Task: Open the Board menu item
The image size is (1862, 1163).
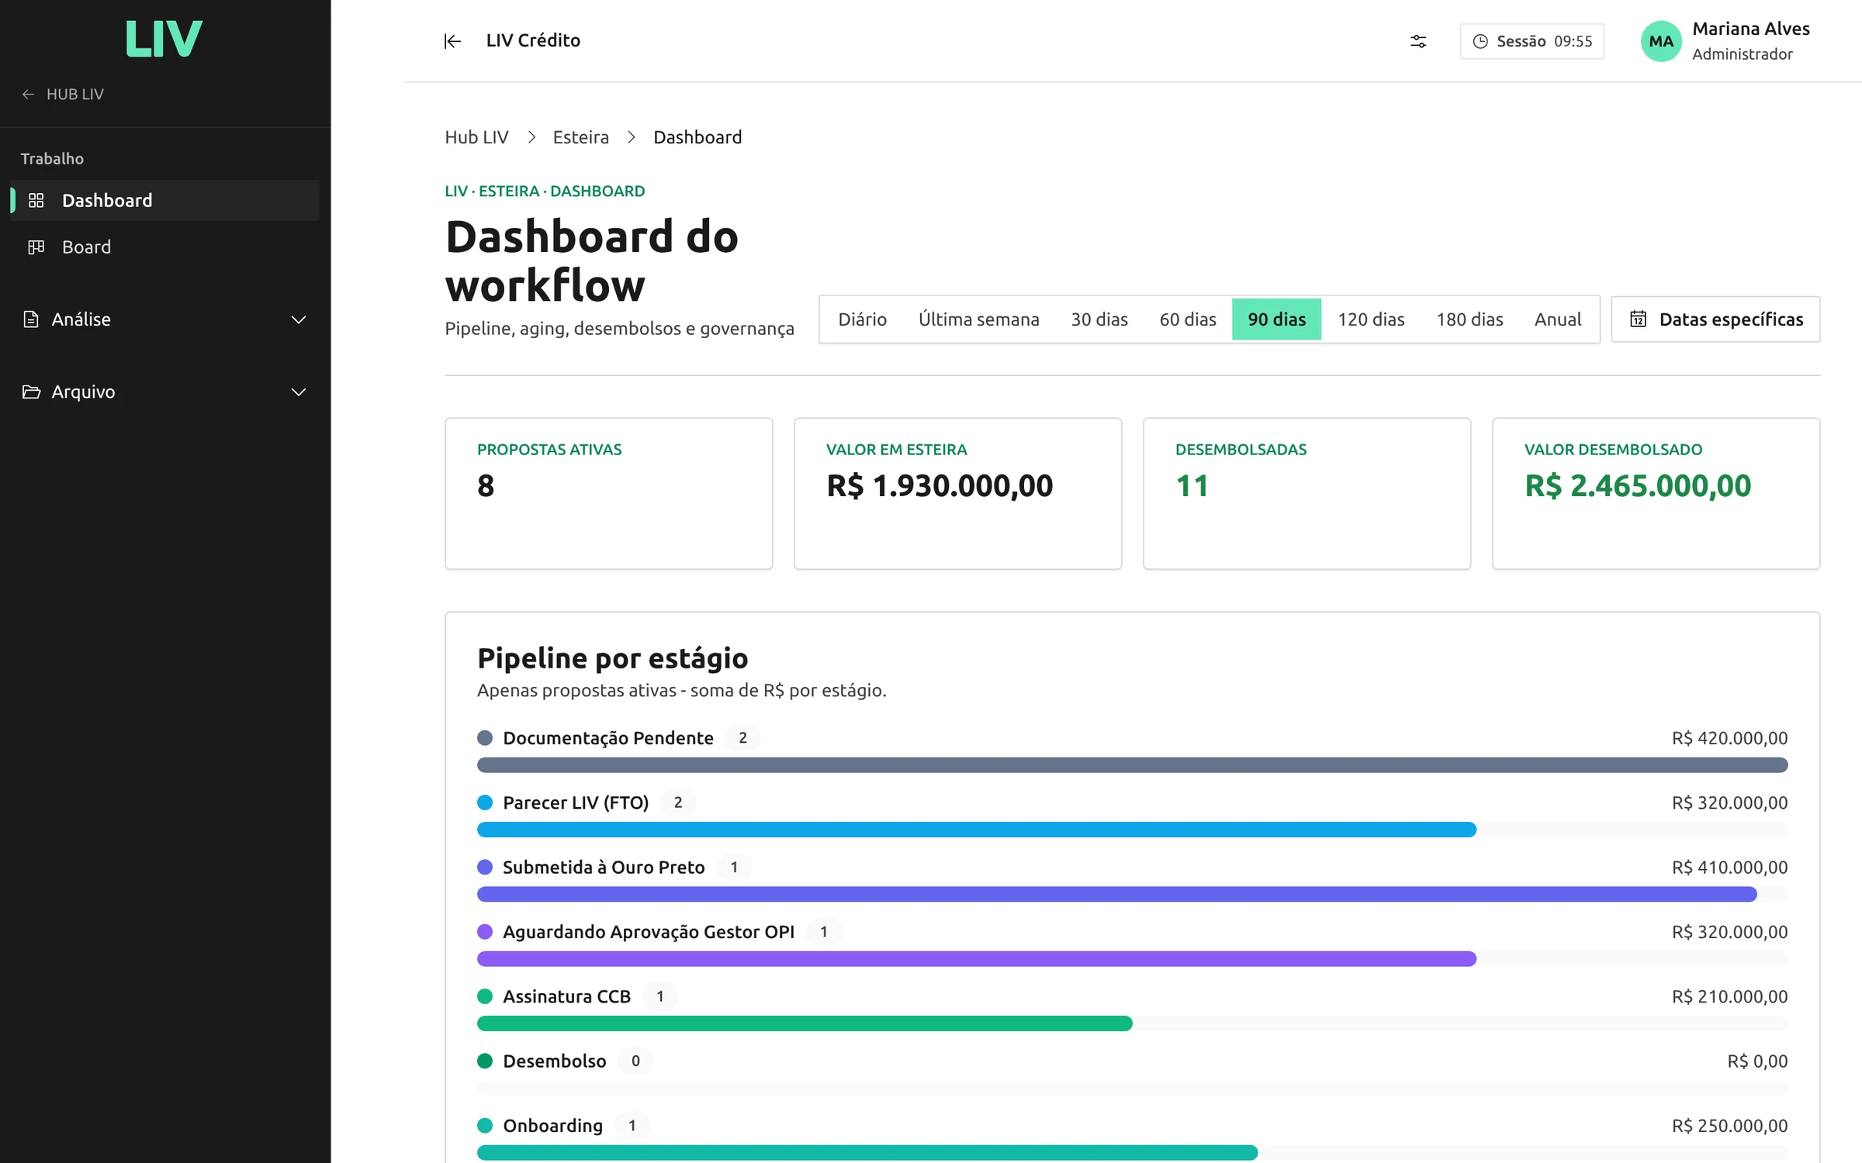Action: 165,247
